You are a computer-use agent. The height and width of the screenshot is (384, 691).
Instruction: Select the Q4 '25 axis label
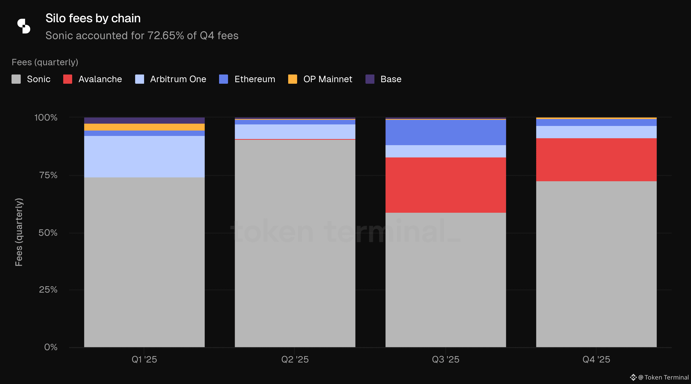tap(596, 359)
